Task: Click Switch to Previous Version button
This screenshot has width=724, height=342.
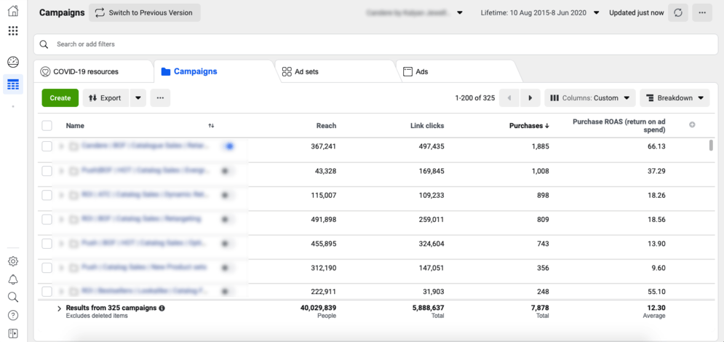Action: [144, 13]
